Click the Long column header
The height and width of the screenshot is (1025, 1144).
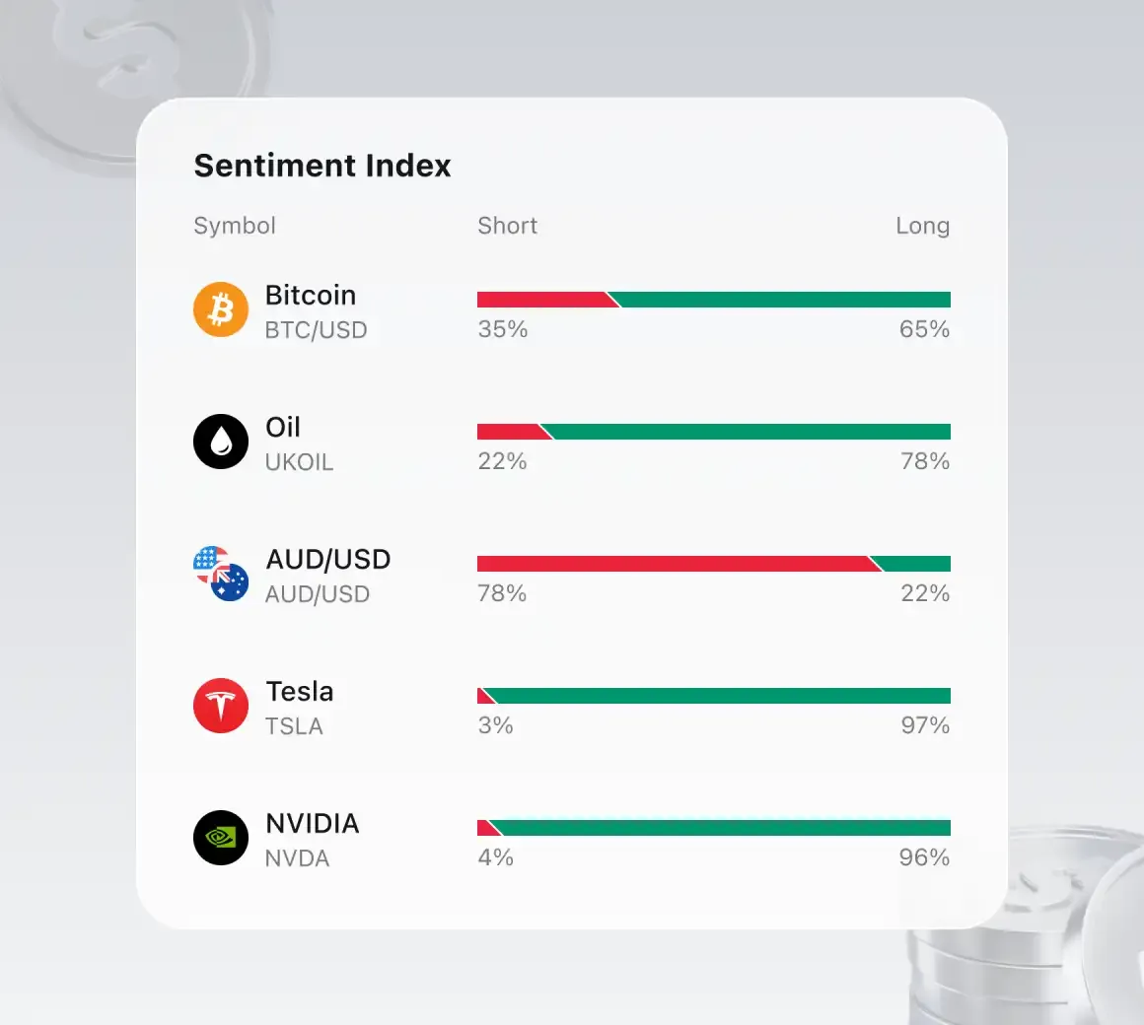pyautogui.click(x=922, y=226)
